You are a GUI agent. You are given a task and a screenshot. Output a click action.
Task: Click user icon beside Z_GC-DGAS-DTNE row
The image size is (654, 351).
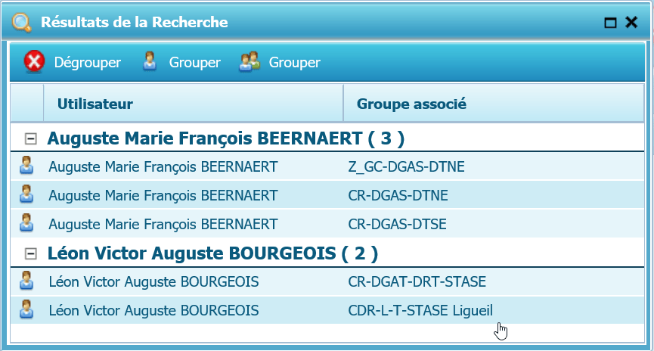[x=26, y=166]
